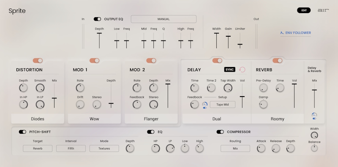
Task: Click the Mod 2 Feedback knob
Action: tap(137, 105)
